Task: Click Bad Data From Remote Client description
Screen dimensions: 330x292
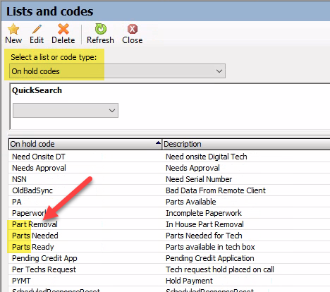Action: (x=216, y=190)
